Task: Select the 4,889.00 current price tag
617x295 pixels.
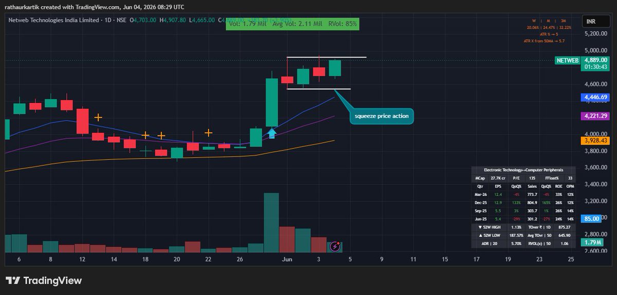Action: [x=595, y=60]
